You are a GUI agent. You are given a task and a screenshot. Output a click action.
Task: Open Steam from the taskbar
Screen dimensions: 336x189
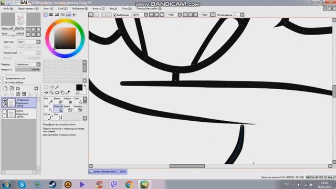(x=52, y=184)
